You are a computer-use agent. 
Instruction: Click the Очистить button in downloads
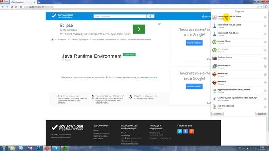(x=217, y=114)
